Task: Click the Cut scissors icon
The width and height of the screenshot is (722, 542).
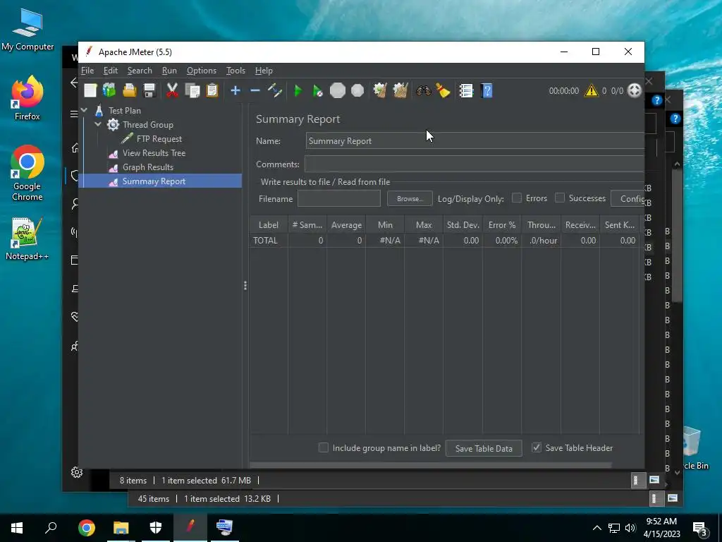Action: (172, 90)
